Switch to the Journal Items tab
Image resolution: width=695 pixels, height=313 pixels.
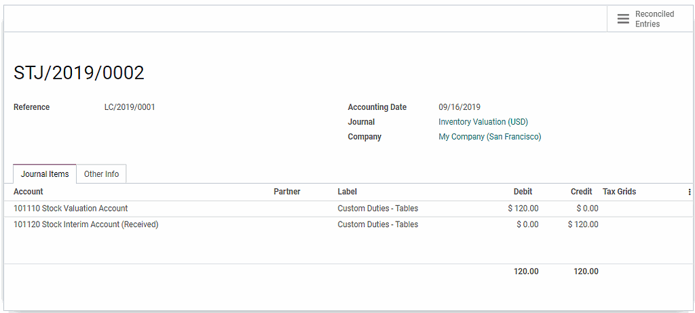click(45, 174)
